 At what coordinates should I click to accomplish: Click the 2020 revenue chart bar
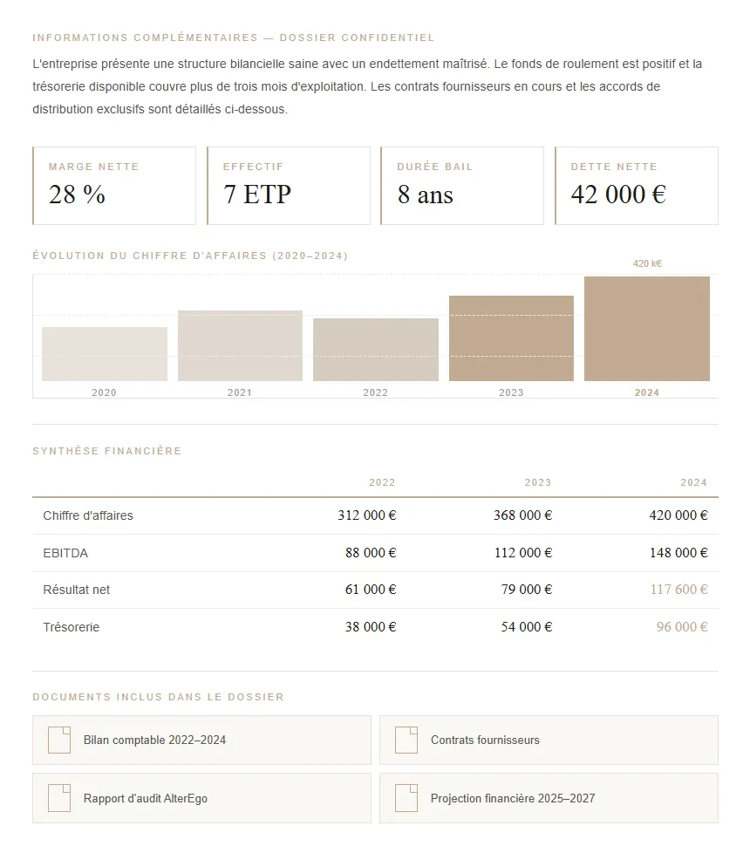pos(104,354)
